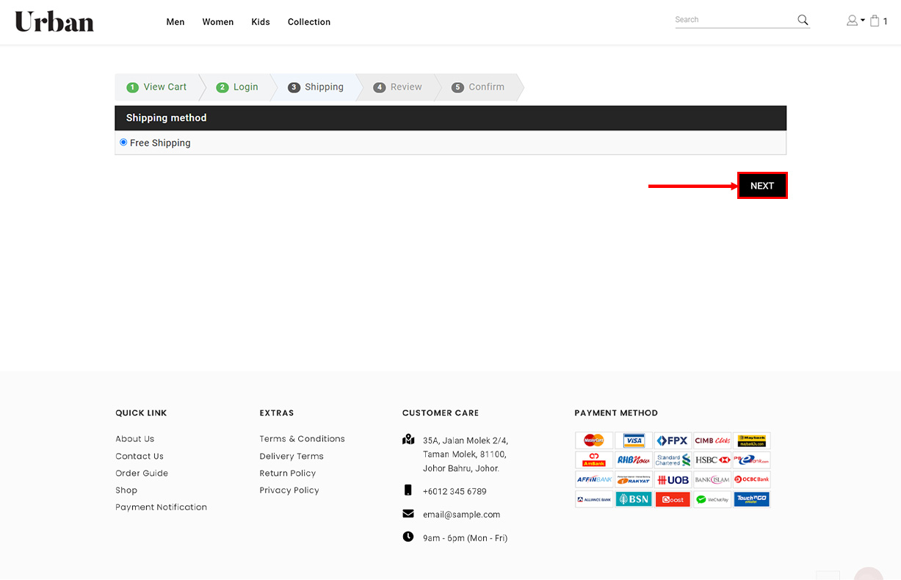Viewport: 901px width, 580px height.
Task: Click the PBe Bank payment icon
Action: coord(752,460)
